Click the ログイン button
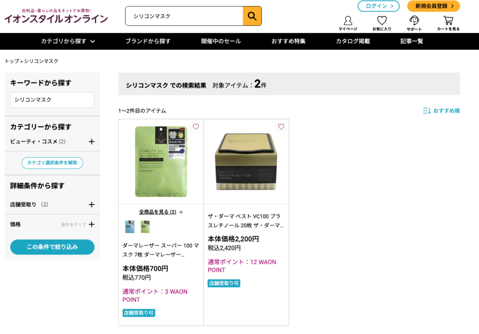 pyautogui.click(x=378, y=6)
